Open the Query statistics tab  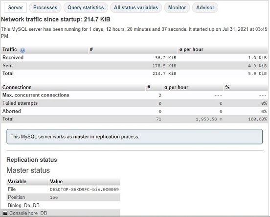point(86,7)
